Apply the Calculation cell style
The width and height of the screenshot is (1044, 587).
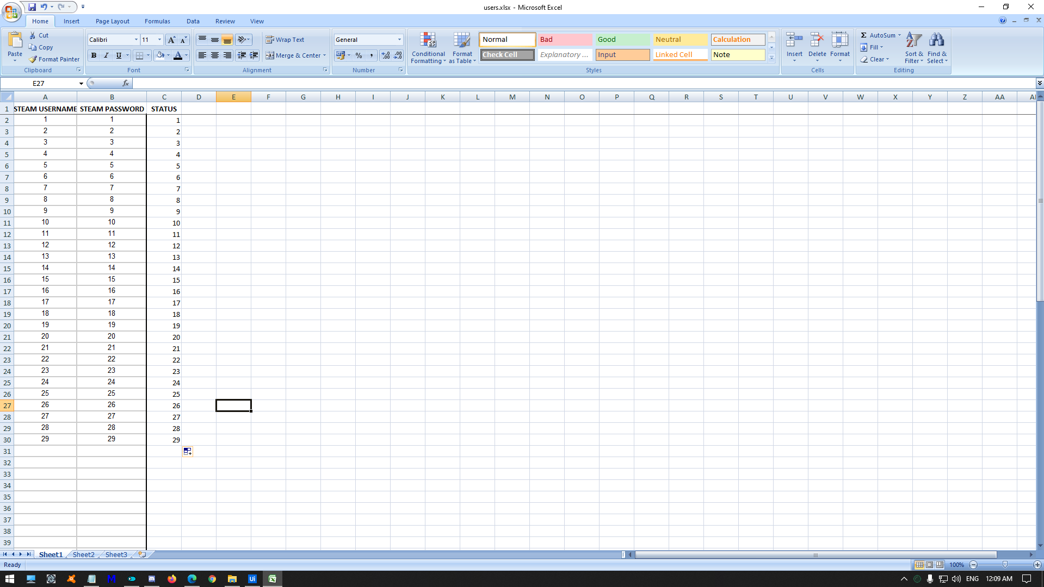[x=738, y=40]
